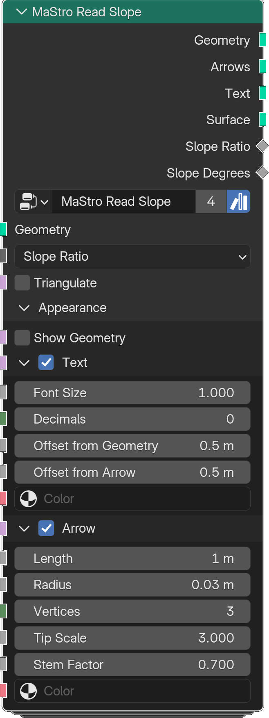Viewport: 269px width, 718px height.
Task: Click the Arrow Color field
Action: [x=132, y=691]
